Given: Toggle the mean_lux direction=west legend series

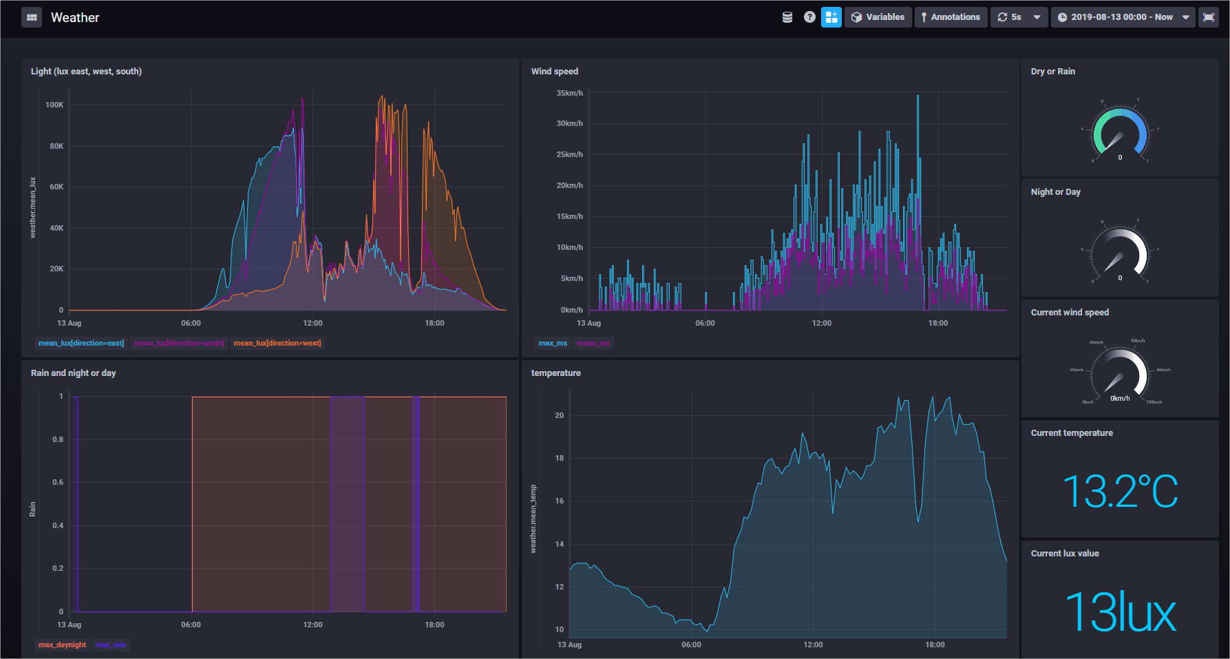Looking at the screenshot, I should coord(277,343).
